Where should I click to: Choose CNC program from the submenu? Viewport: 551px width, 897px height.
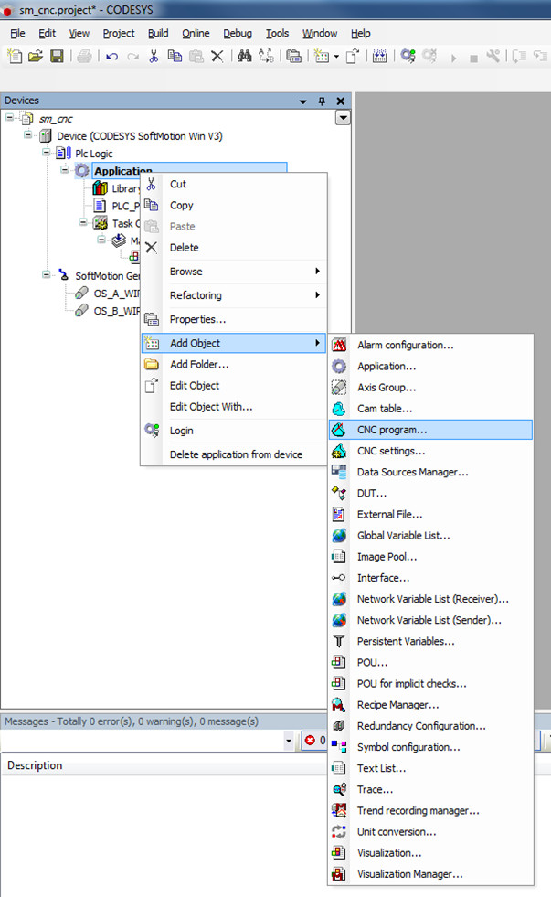(x=431, y=430)
